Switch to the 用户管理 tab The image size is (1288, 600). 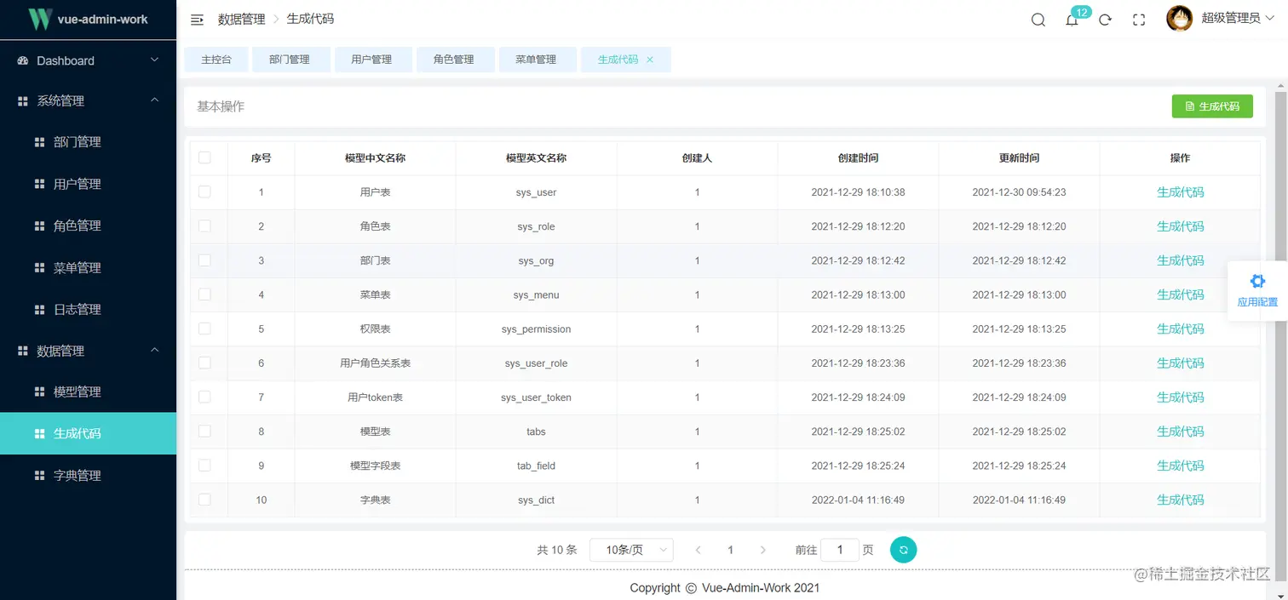(371, 60)
